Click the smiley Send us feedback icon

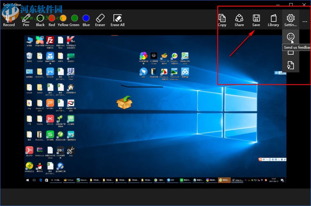pyautogui.click(x=290, y=37)
